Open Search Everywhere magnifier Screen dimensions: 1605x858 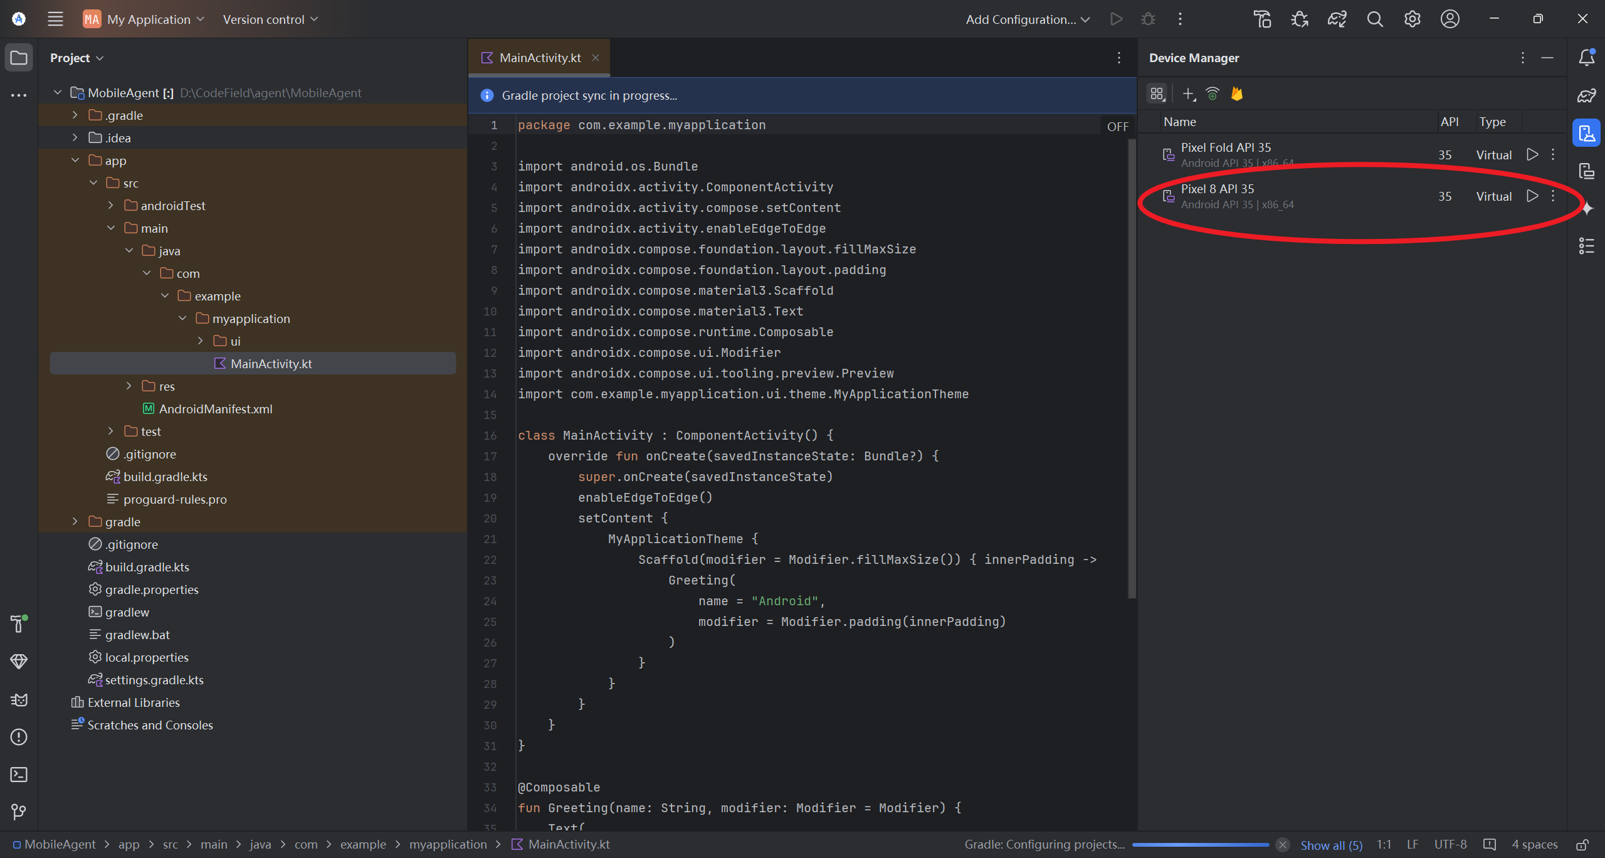pos(1375,19)
